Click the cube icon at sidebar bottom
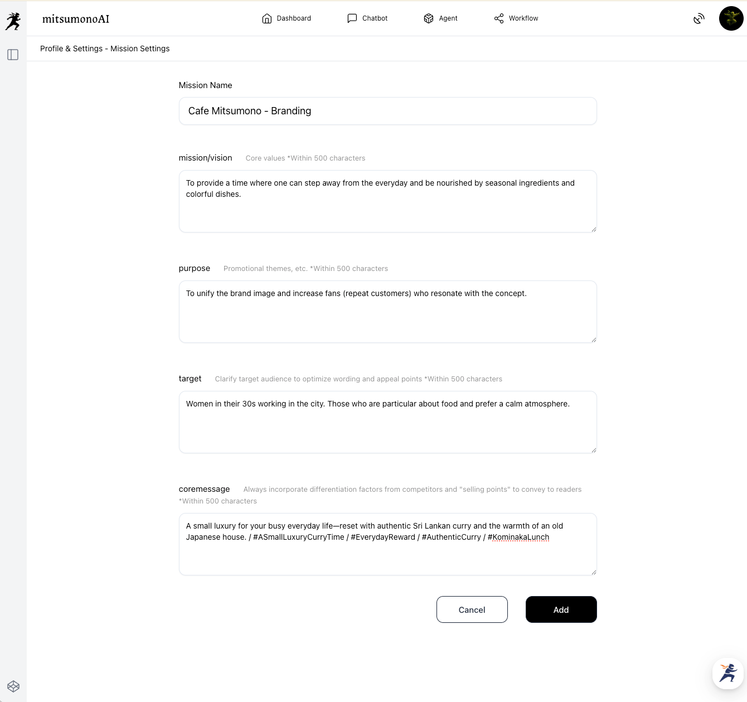 [13, 686]
